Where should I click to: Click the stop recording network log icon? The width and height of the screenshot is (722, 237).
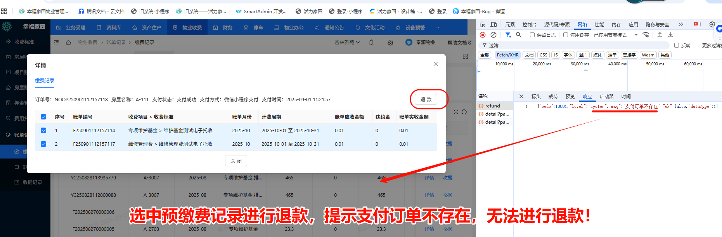coord(483,35)
